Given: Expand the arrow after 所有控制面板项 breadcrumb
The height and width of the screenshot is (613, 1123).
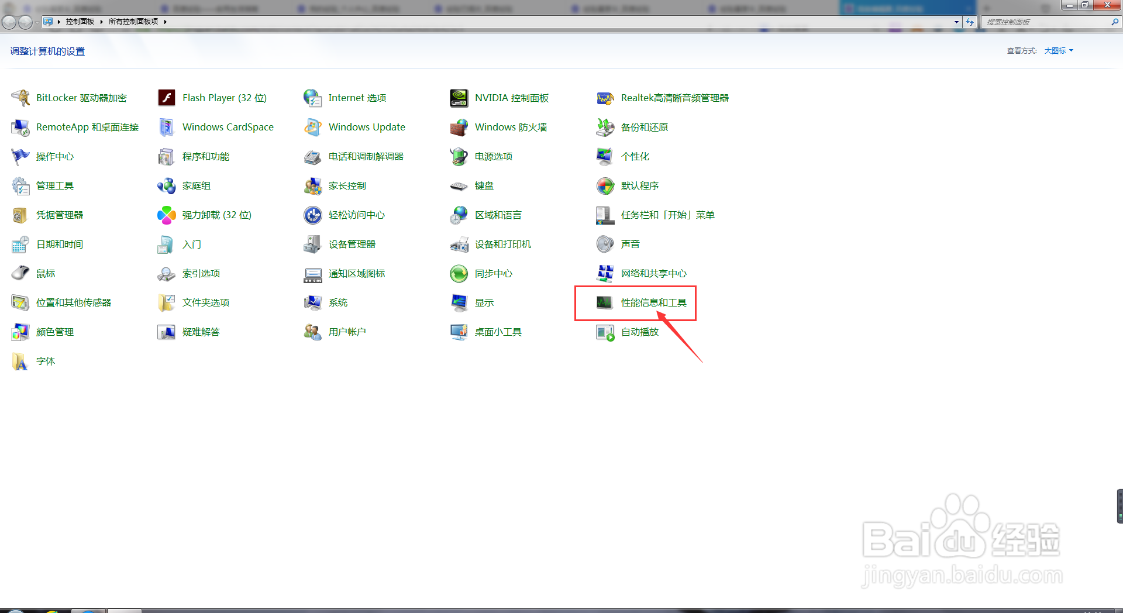Looking at the screenshot, I should (166, 22).
